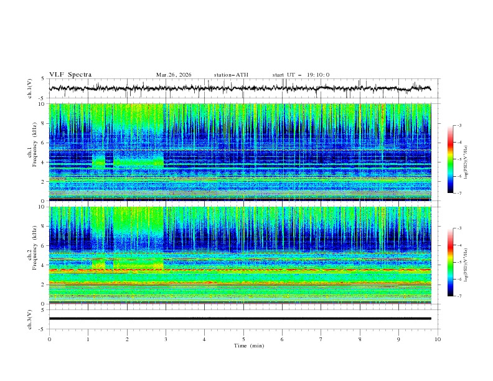The height and width of the screenshot is (381, 493).
Task: Click time axis tick label "5"
Action: coord(243,339)
